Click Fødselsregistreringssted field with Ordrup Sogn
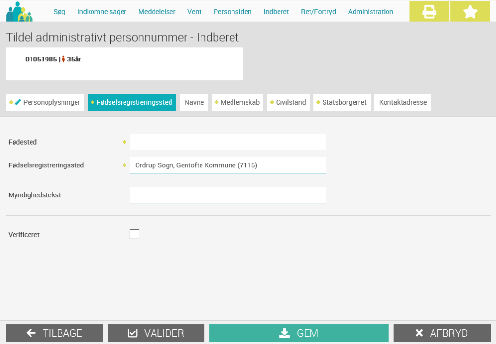496x344 pixels. pyautogui.click(x=228, y=165)
